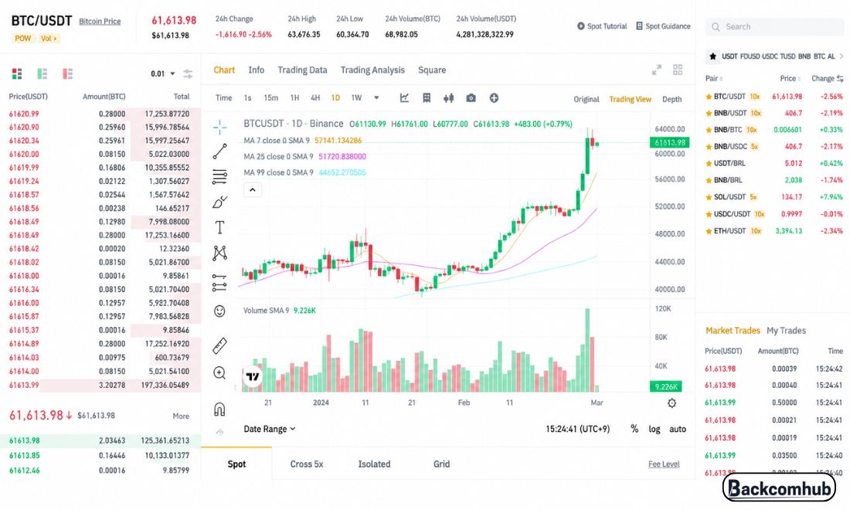Click the zoom in magnifier tool
This screenshot has height=510, width=850.
(219, 373)
